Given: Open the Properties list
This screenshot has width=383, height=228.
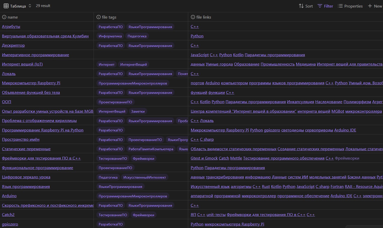Looking at the screenshot, I should pos(350,6).
